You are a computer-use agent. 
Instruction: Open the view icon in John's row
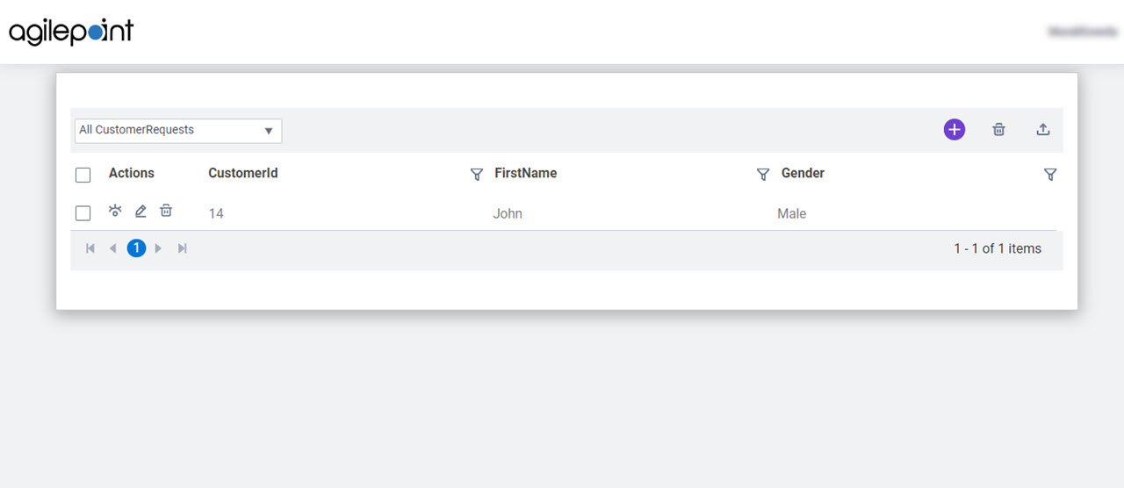coord(115,211)
